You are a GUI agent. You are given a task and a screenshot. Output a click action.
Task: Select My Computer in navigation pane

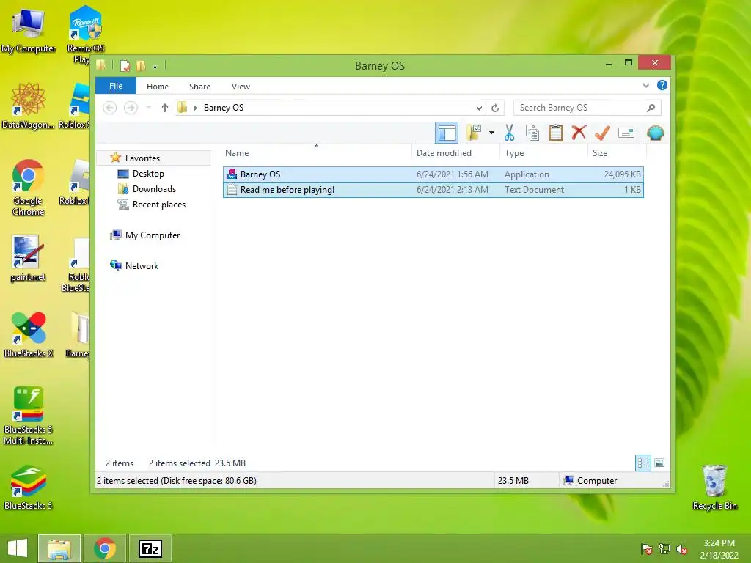point(153,235)
